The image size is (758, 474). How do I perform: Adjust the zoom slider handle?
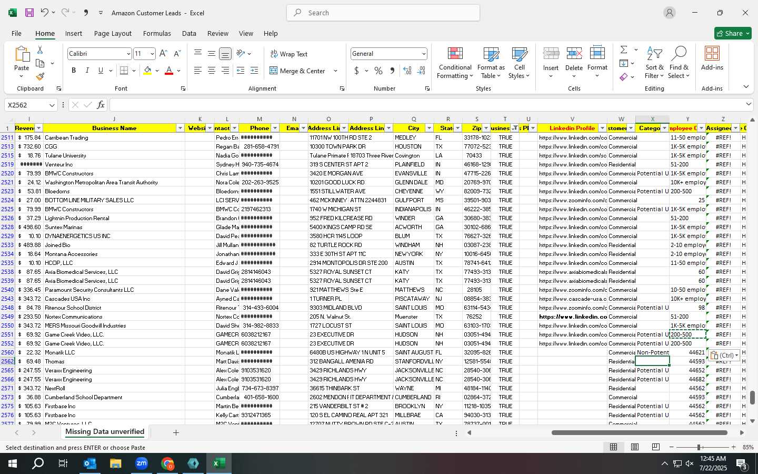(699, 447)
